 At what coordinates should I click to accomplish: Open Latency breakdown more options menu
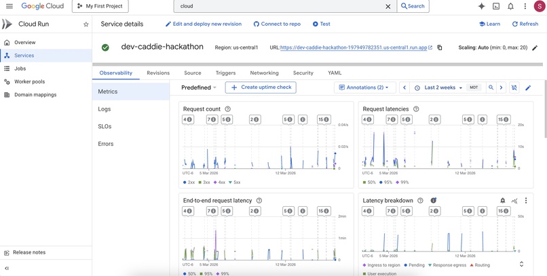tap(526, 201)
